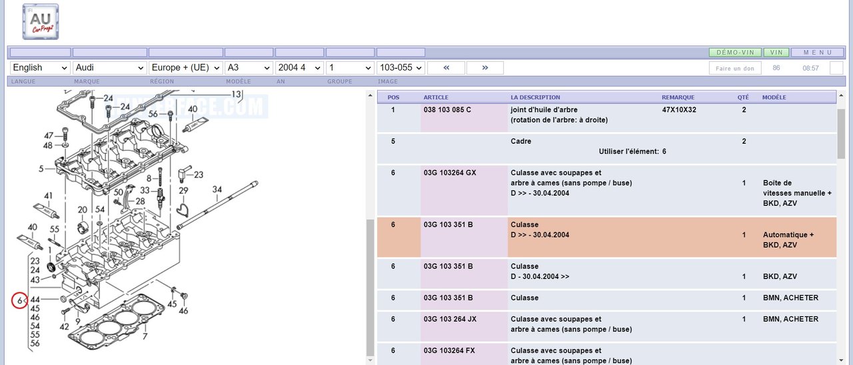Open the language dropdown showing English
This screenshot has height=365, width=853.
tap(40, 68)
